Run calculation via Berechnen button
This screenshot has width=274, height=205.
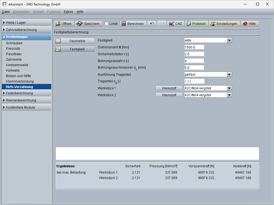[133, 24]
